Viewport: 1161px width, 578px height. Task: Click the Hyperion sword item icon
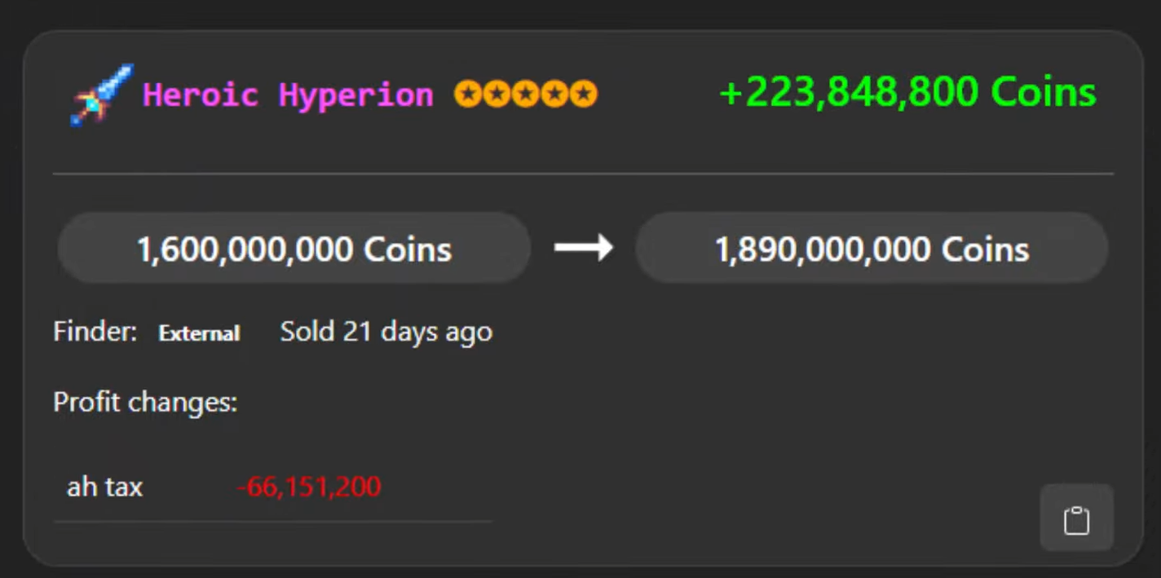(x=101, y=95)
